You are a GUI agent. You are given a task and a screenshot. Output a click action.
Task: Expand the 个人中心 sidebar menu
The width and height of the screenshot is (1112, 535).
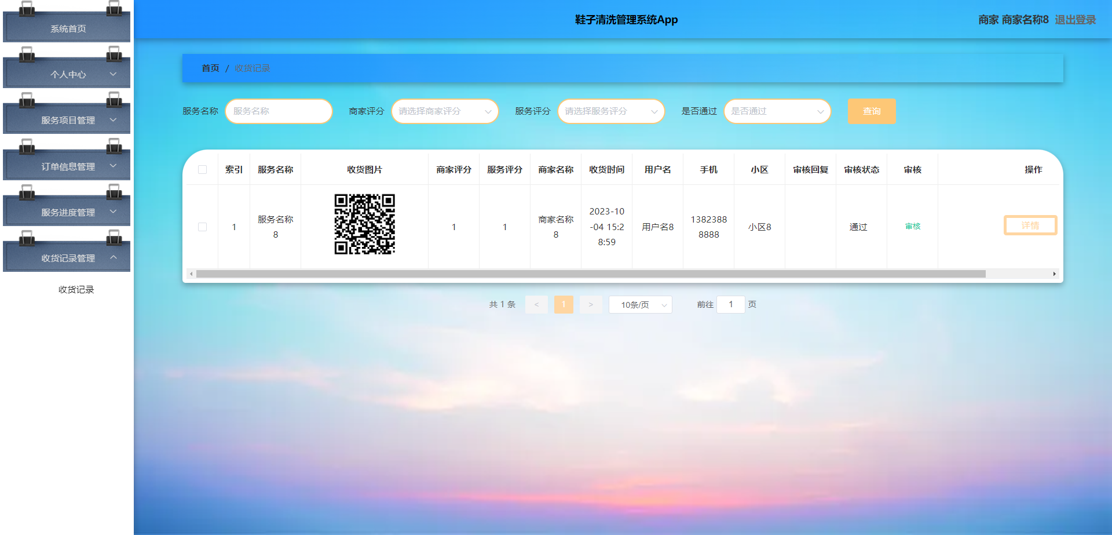pos(66,74)
